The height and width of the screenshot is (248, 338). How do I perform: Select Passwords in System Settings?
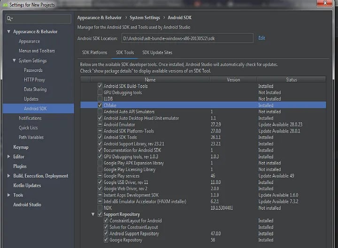point(33,70)
